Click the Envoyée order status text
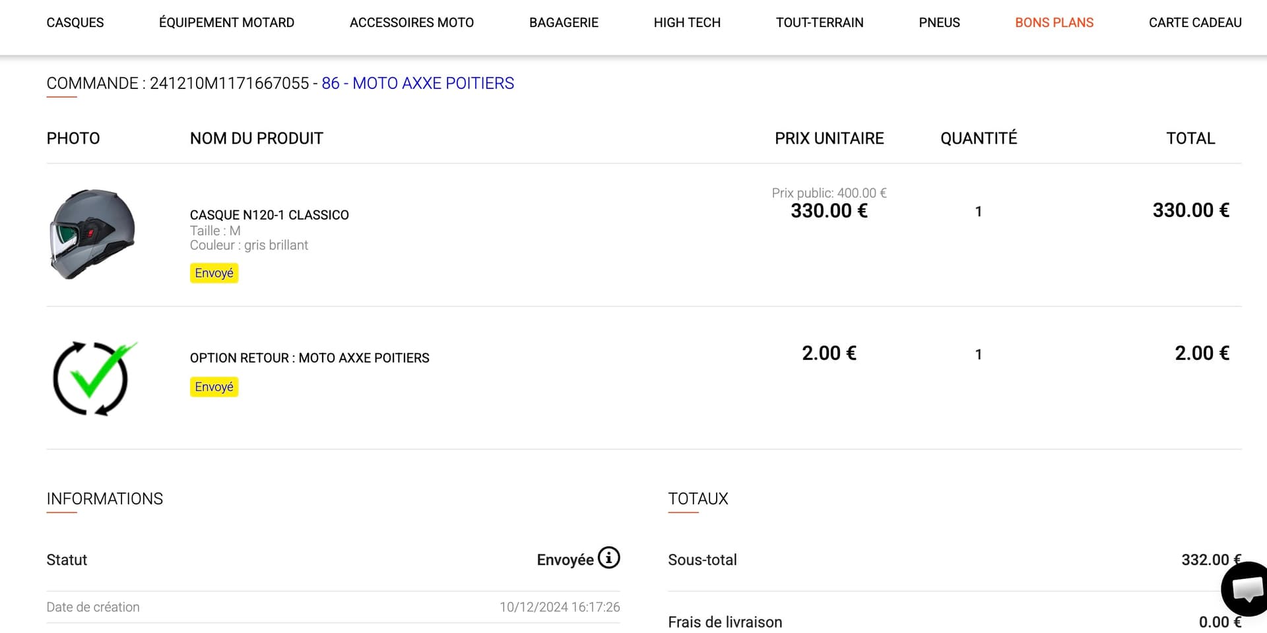Image resolution: width=1267 pixels, height=633 pixels. (x=565, y=560)
